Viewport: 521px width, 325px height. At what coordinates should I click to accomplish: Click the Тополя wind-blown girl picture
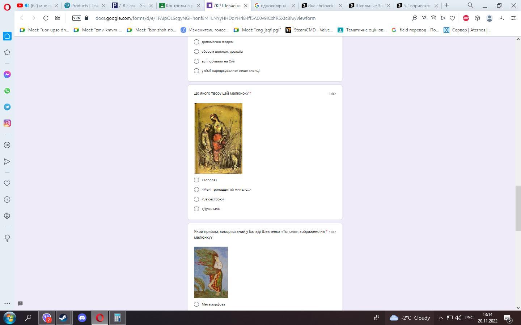click(211, 272)
